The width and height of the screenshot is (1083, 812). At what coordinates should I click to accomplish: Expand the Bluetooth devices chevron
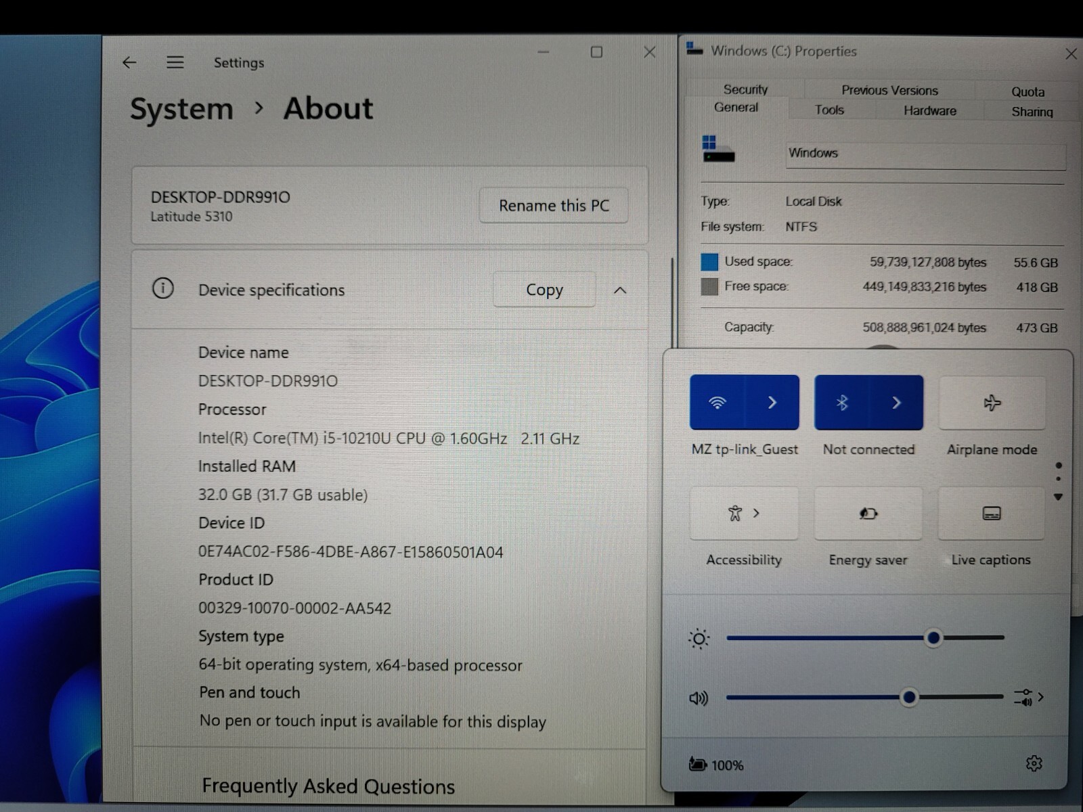(x=896, y=403)
